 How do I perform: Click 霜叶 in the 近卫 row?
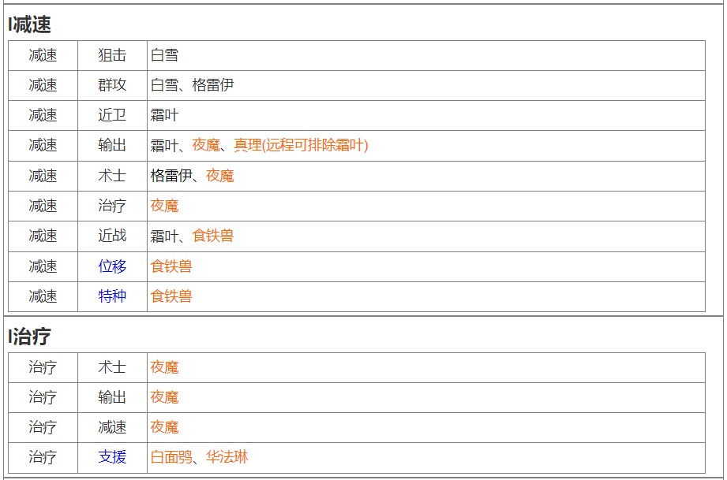tap(164, 115)
